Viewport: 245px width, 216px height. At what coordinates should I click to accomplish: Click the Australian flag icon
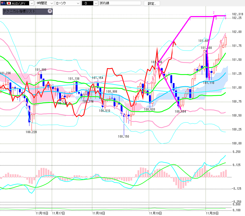point(3,3)
